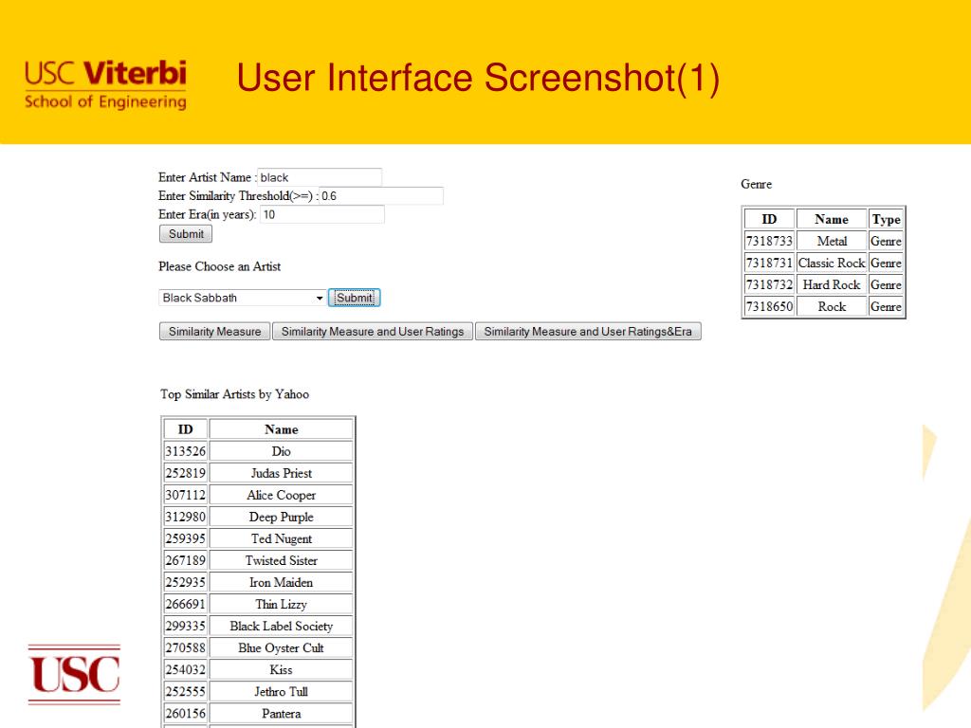Click the Please Choose an Artist label
The height and width of the screenshot is (728, 971).
click(219, 266)
